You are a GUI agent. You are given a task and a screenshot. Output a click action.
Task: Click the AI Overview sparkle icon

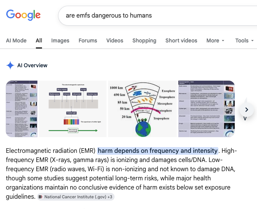click(x=10, y=65)
